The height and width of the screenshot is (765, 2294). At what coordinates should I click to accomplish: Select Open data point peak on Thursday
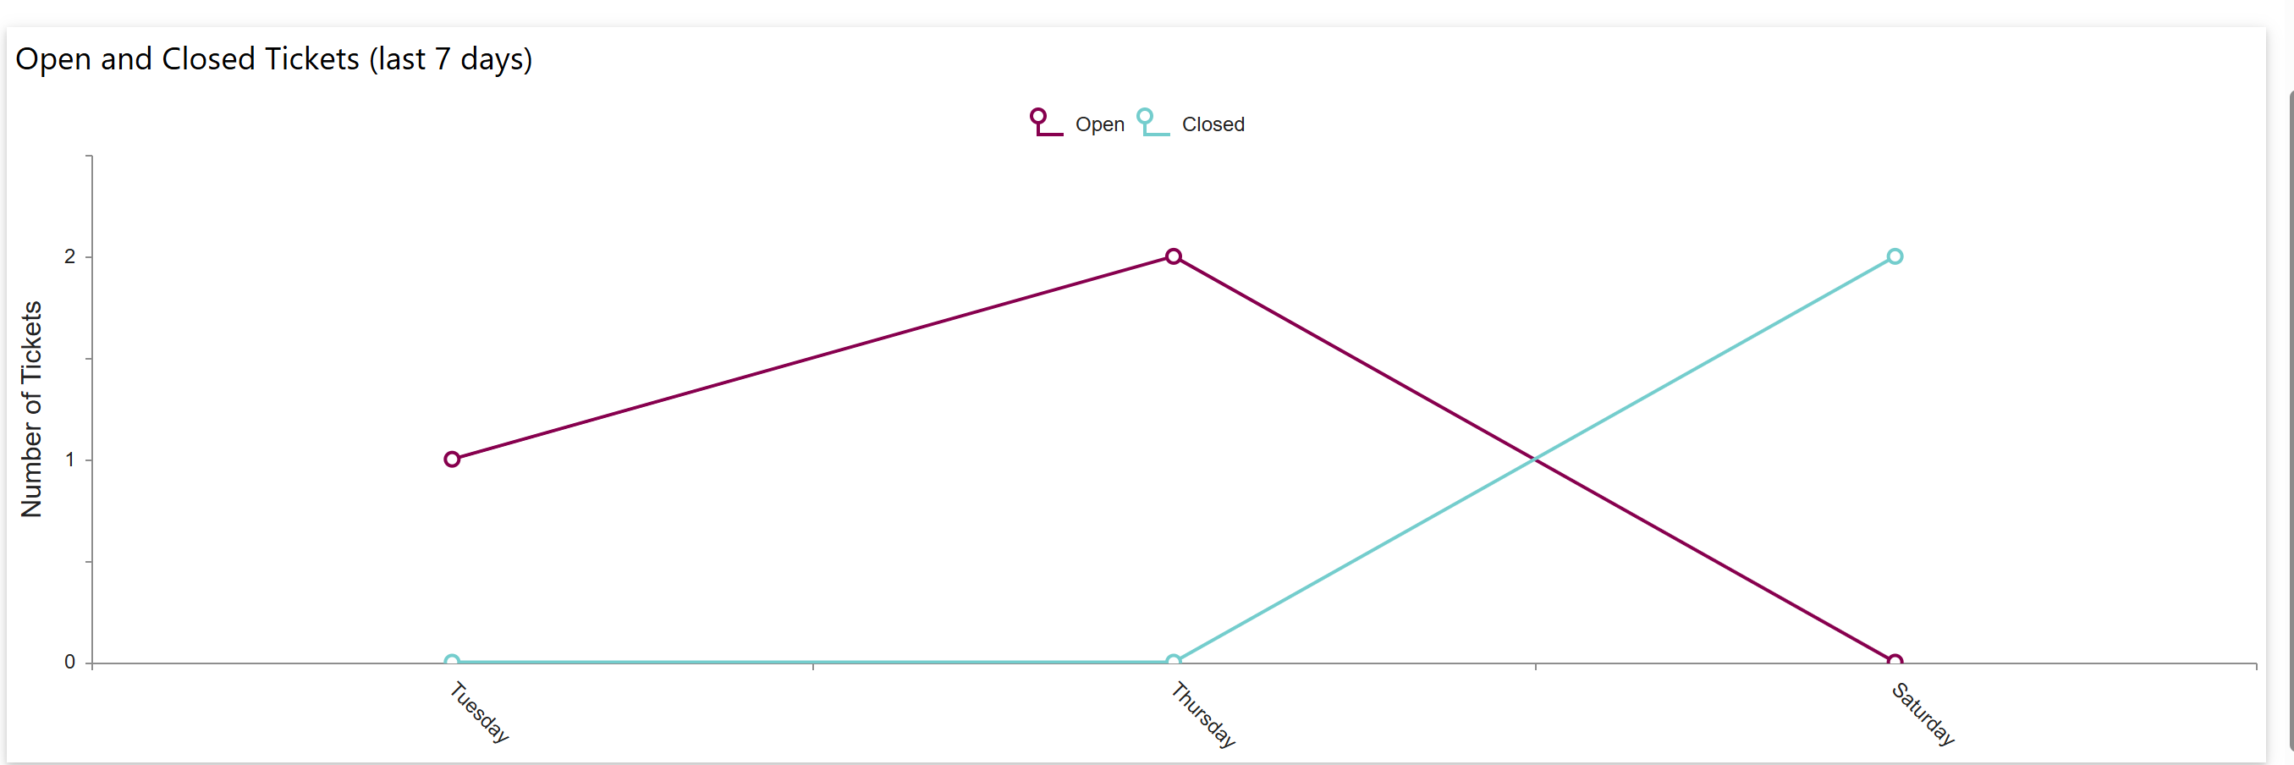coord(1173,256)
